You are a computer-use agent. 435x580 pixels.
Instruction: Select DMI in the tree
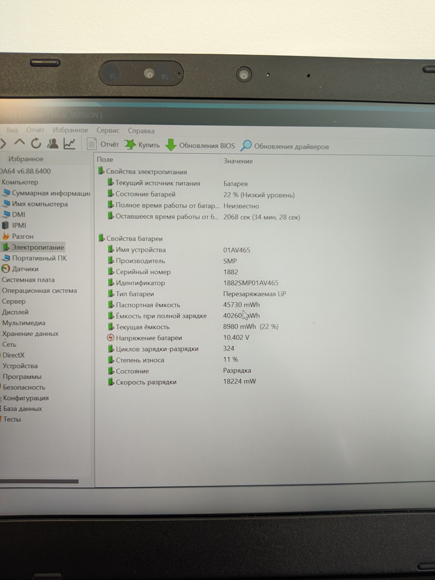(x=19, y=215)
